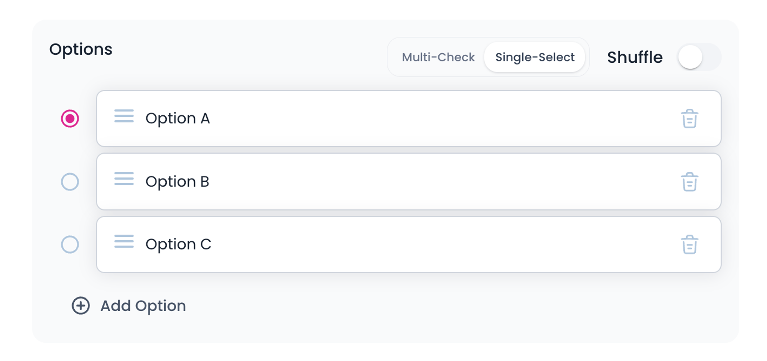This screenshot has height=361, width=767.
Task: Click the Options section heading
Action: coord(81,49)
